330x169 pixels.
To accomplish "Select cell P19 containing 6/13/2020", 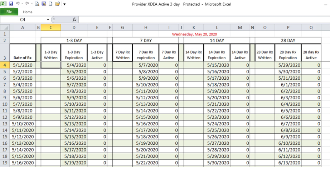I will [x=288, y=163].
